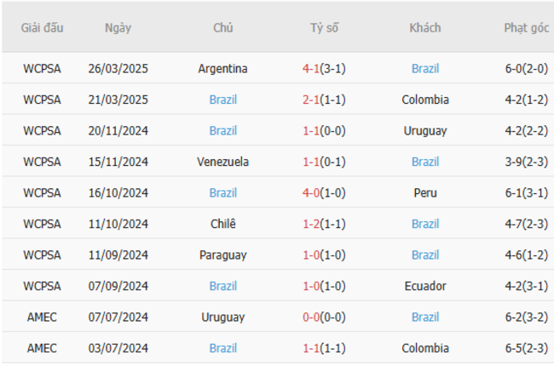The image size is (554, 366).
Task: Click Brazil link in Chilê match row
Action: click(424, 224)
